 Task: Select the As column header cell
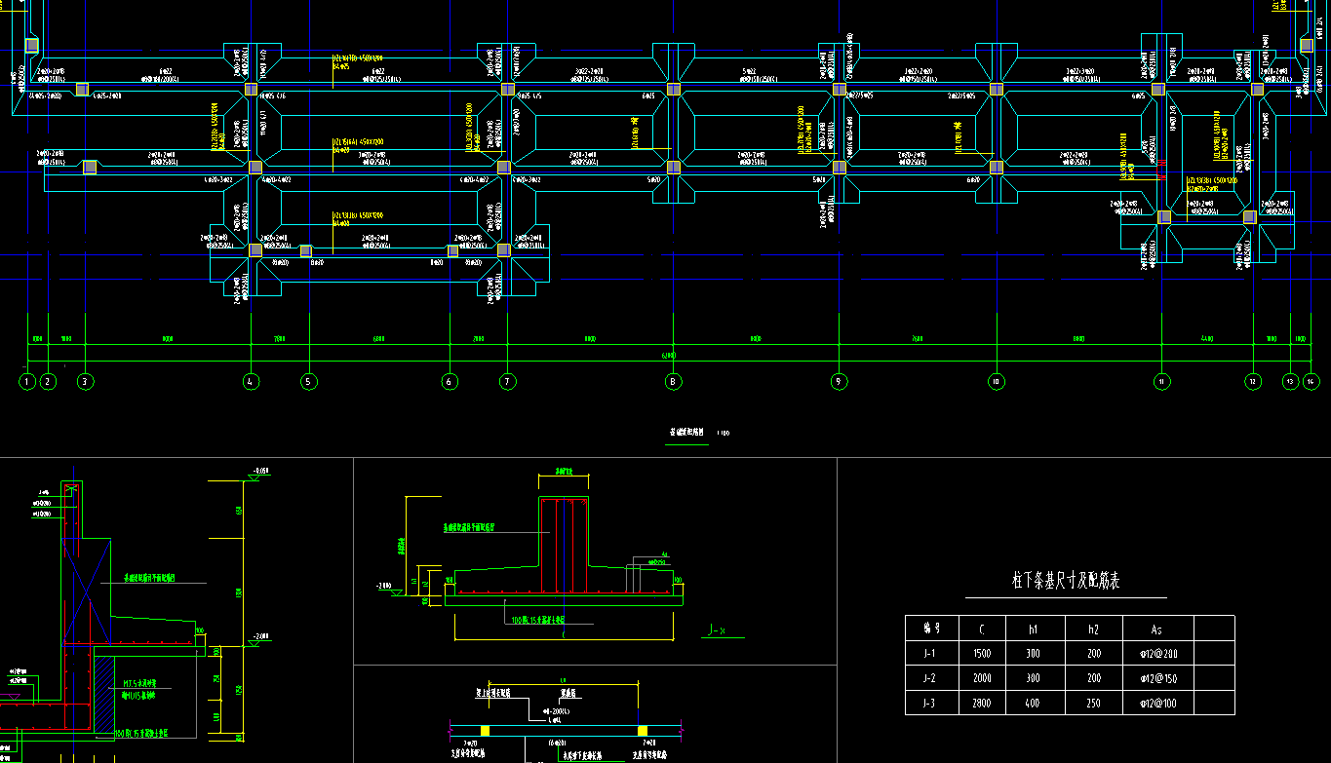click(x=1158, y=628)
